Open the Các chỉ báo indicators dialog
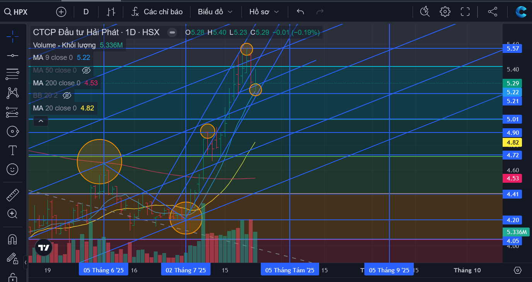532x282 pixels. (x=157, y=12)
